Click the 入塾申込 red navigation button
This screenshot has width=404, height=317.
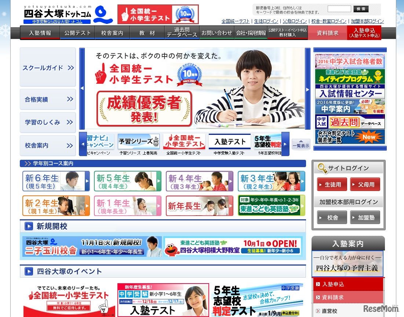point(364,33)
